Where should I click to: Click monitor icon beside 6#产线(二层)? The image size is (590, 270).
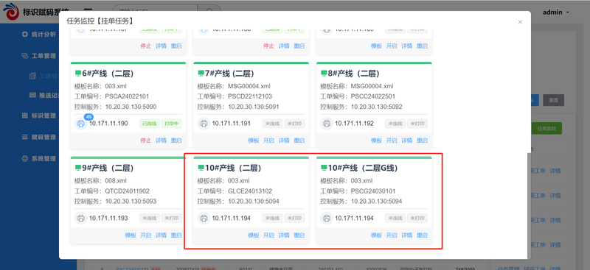[78, 74]
